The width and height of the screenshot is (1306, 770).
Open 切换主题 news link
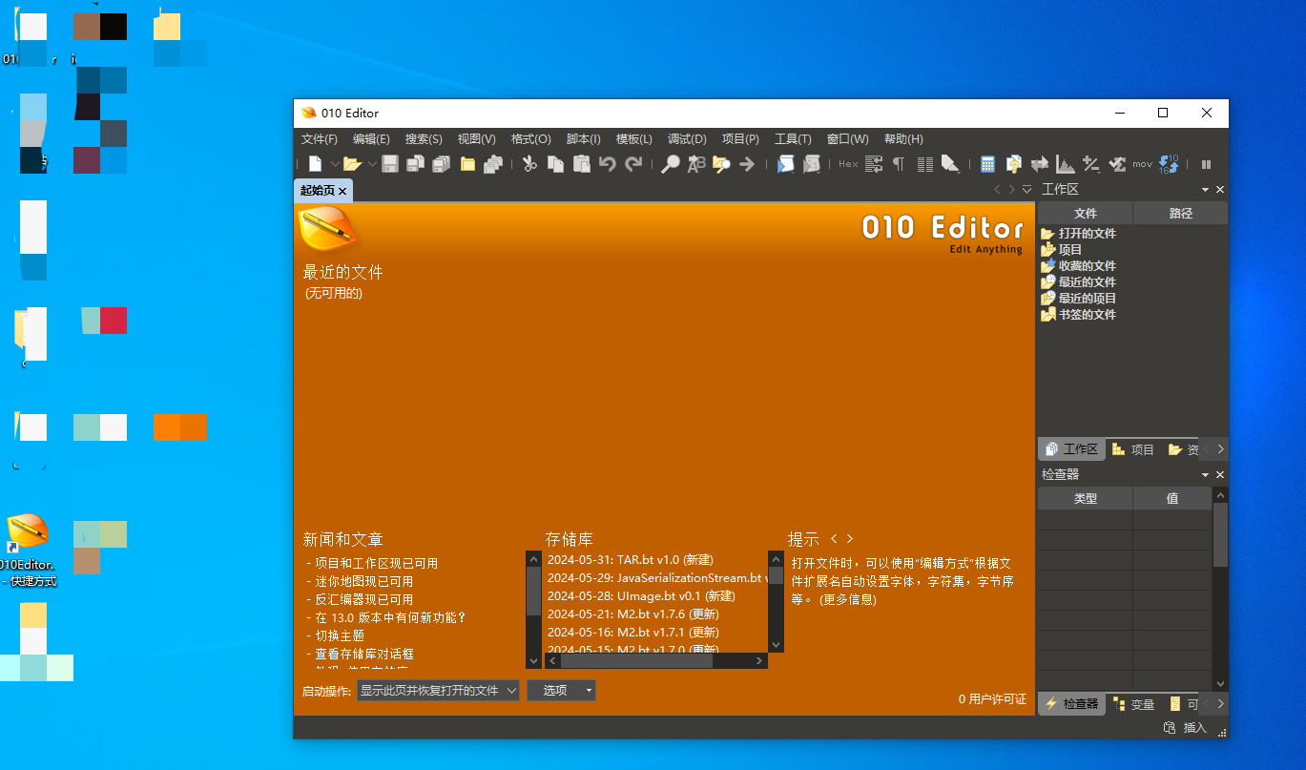(x=340, y=635)
